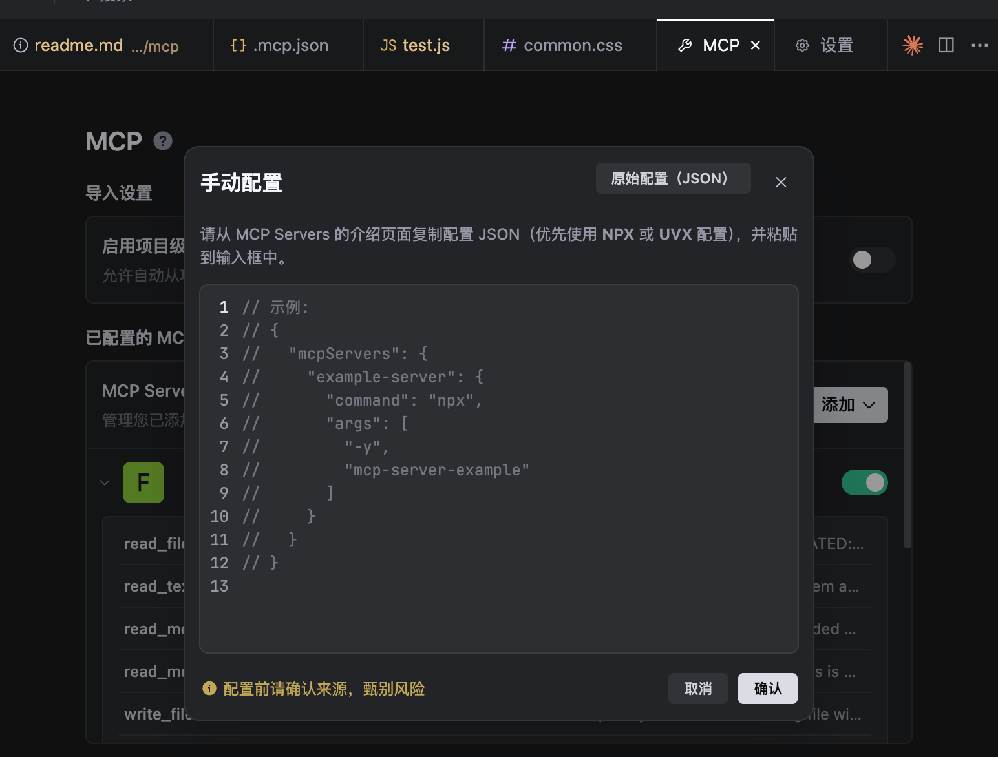Screen dimensions: 998x757
Task: Close the 手动配置 dialog
Action: click(x=781, y=182)
